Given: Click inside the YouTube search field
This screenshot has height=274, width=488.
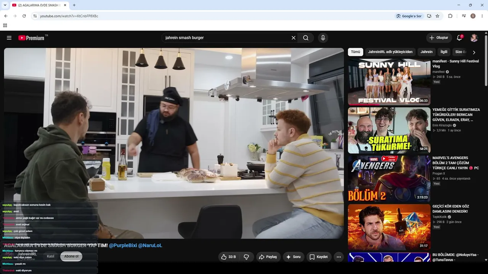Looking at the screenshot, I should [x=227, y=38].
